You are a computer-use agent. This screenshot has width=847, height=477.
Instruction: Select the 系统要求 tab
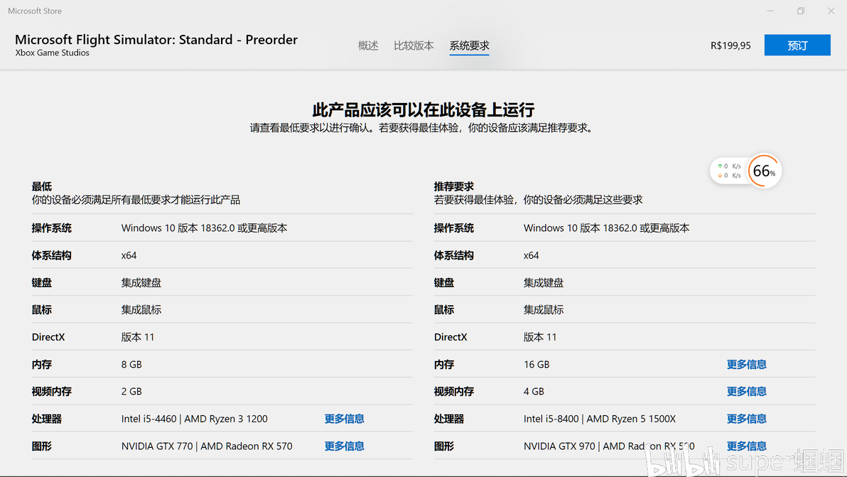click(x=470, y=46)
